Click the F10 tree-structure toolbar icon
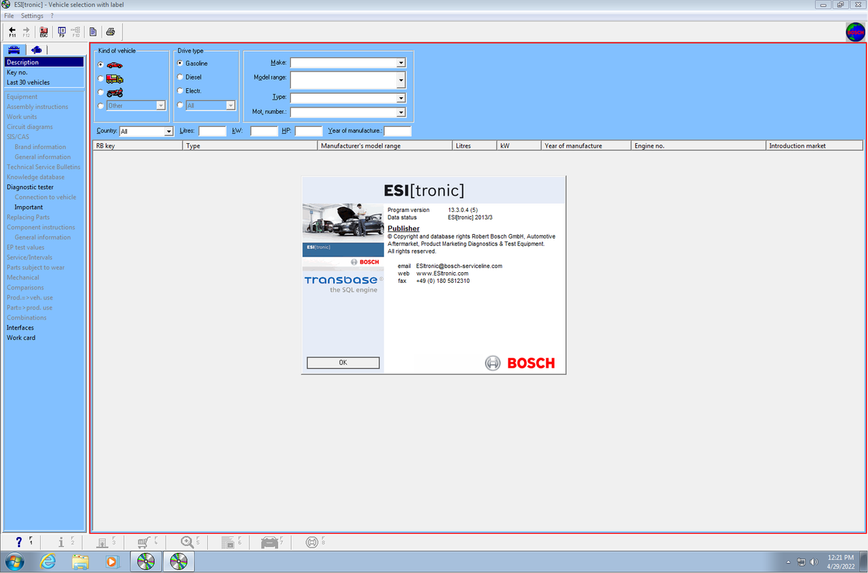 pos(75,32)
